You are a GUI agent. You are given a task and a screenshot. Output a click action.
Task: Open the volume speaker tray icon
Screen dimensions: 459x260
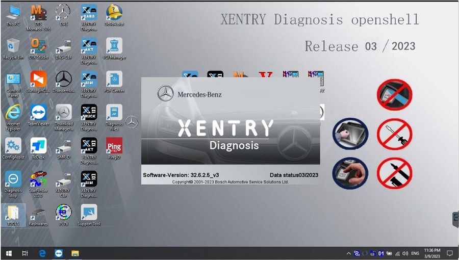coord(405,253)
